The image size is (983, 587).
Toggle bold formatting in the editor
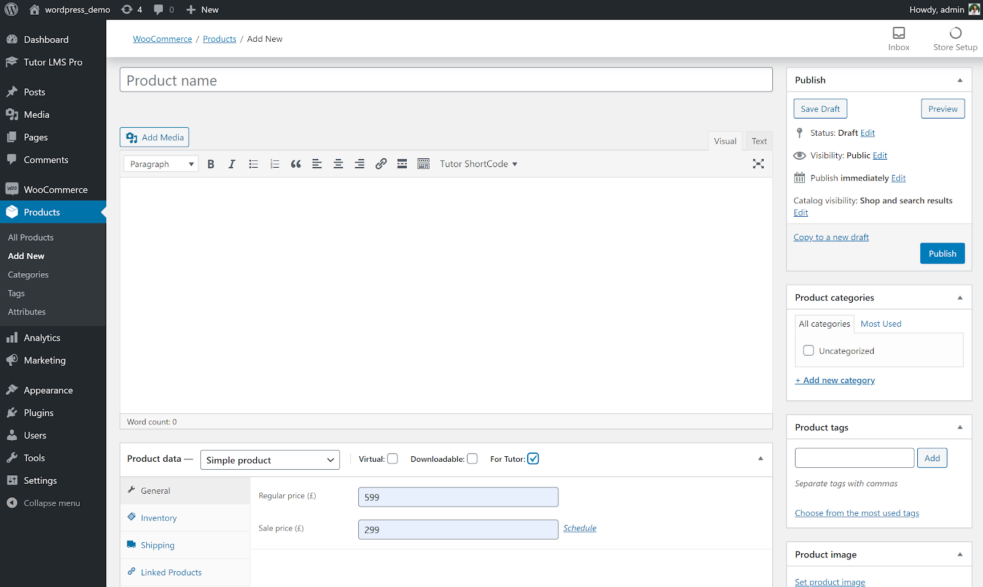pos(211,164)
